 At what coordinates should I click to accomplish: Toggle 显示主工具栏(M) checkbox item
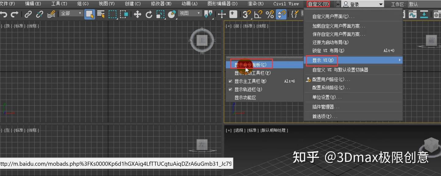264,81
